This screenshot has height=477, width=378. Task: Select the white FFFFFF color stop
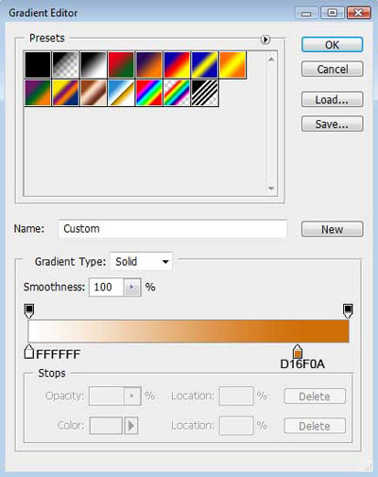[x=29, y=351]
